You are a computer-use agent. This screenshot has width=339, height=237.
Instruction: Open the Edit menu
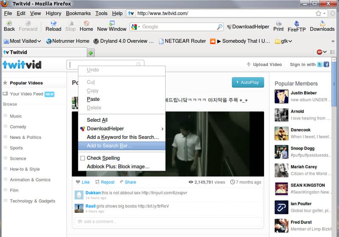(21, 14)
